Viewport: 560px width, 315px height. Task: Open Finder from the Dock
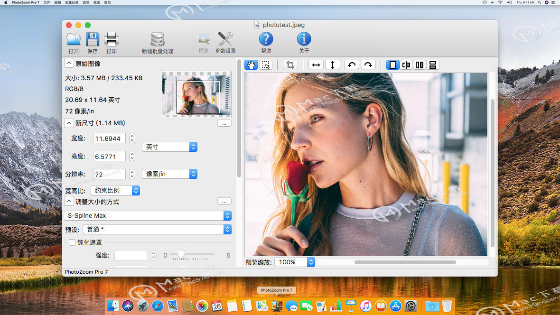(113, 306)
